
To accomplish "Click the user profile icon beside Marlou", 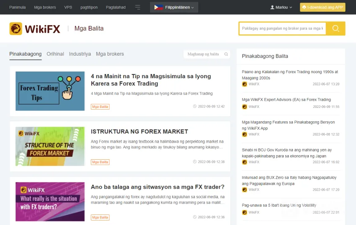I will click(272, 7).
